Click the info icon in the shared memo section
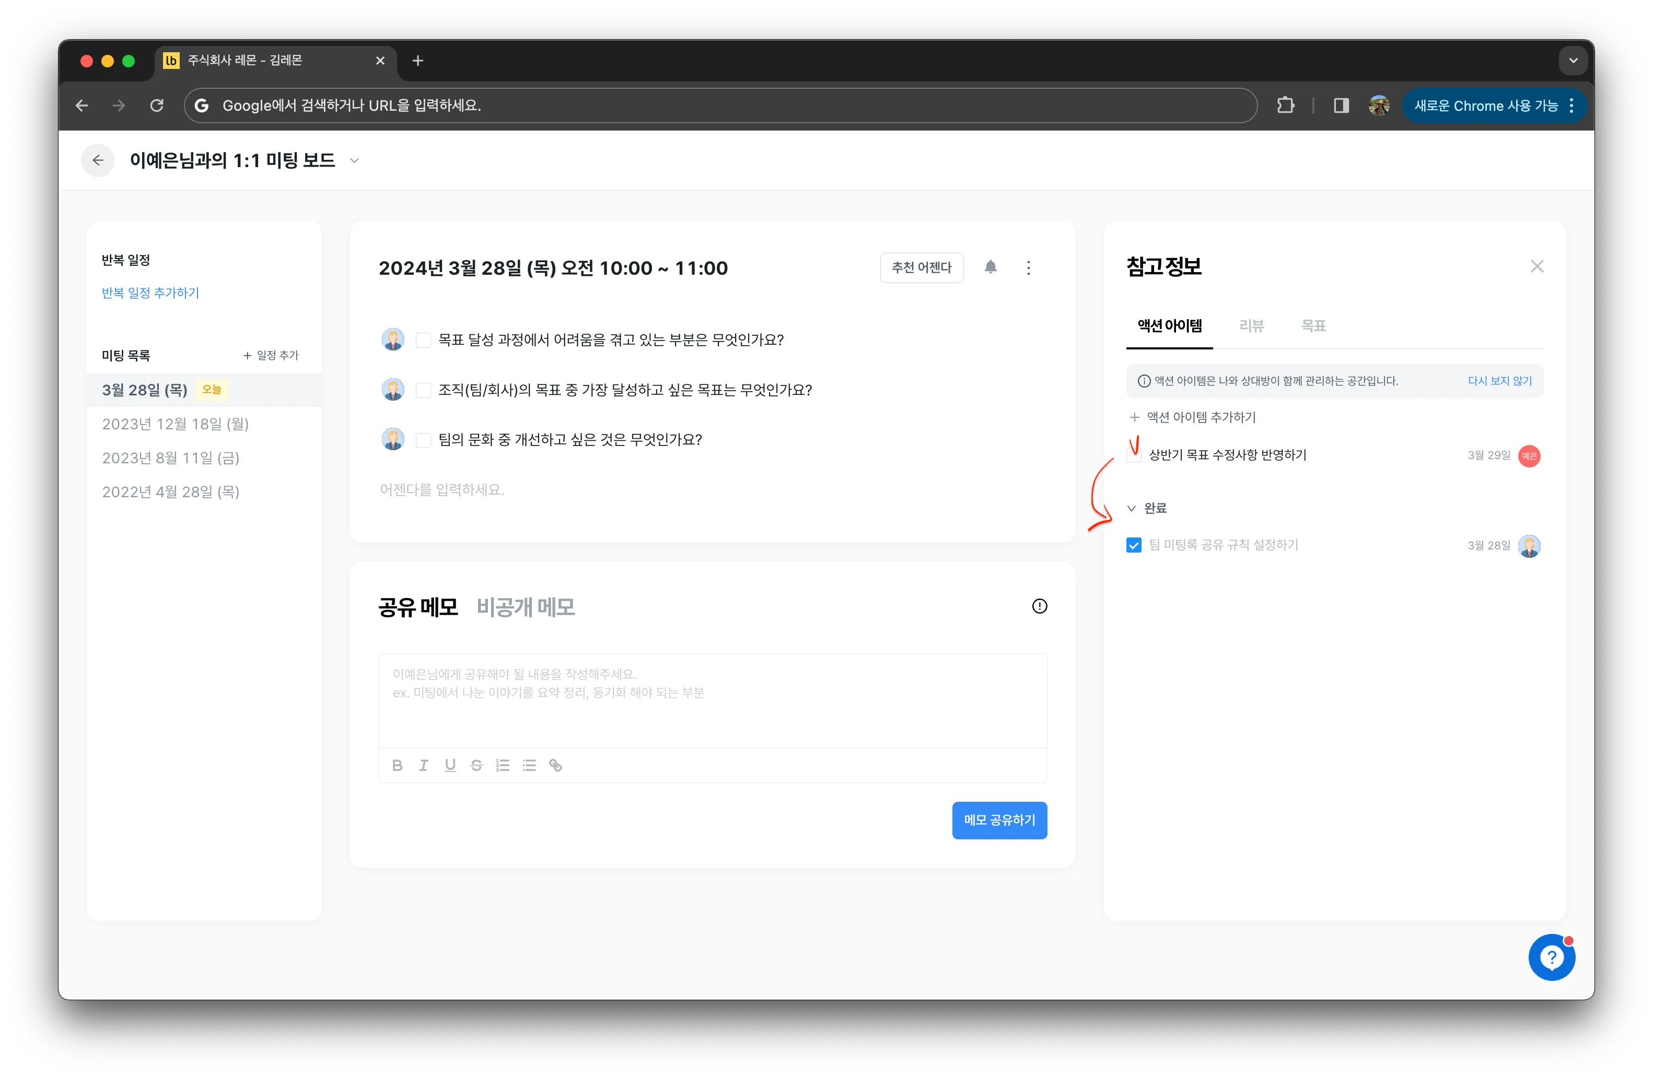Screen dimensions: 1653x1077 [x=1039, y=606]
